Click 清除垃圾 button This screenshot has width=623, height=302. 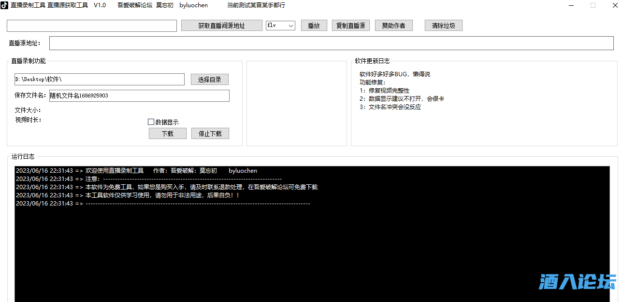click(x=444, y=26)
